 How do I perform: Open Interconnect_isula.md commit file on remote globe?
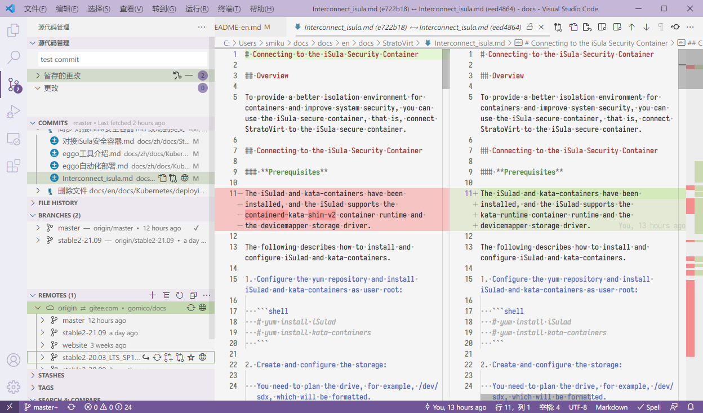184,178
